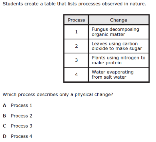Click process number 4 table cell
Image resolution: width=156 pixels, height=142 pixels.
76,74
